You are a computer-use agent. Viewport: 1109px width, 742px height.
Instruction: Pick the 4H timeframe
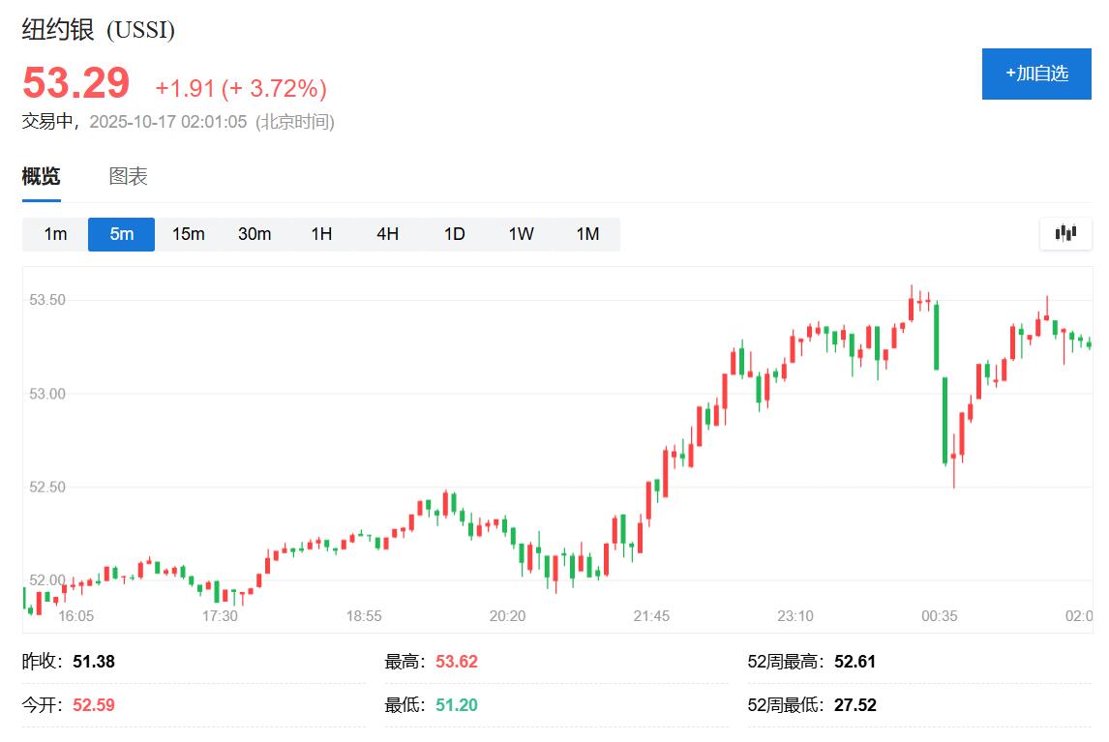point(387,234)
